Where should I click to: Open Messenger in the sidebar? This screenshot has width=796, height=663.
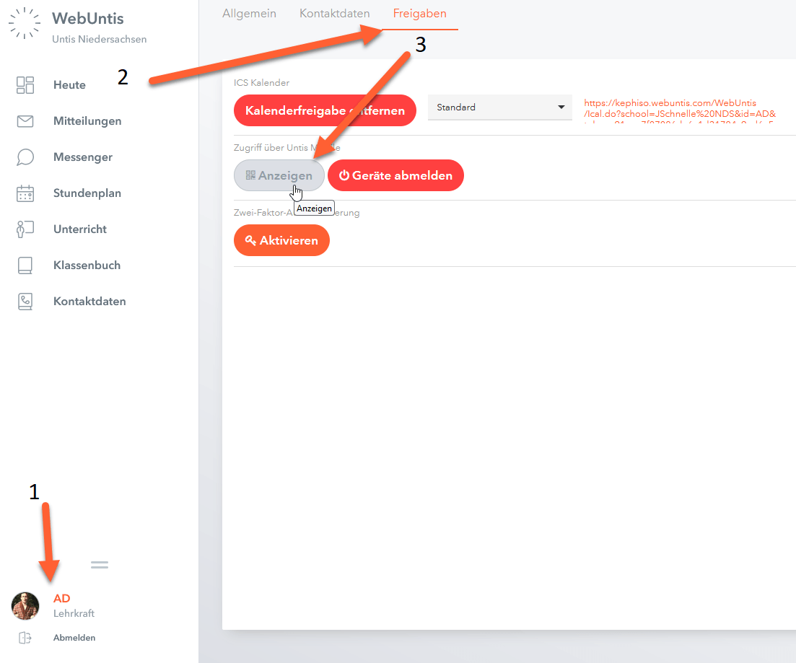pos(83,157)
